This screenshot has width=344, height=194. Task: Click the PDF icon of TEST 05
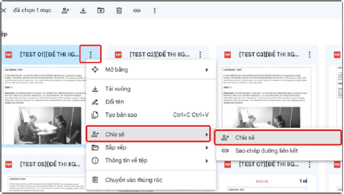click(9, 164)
